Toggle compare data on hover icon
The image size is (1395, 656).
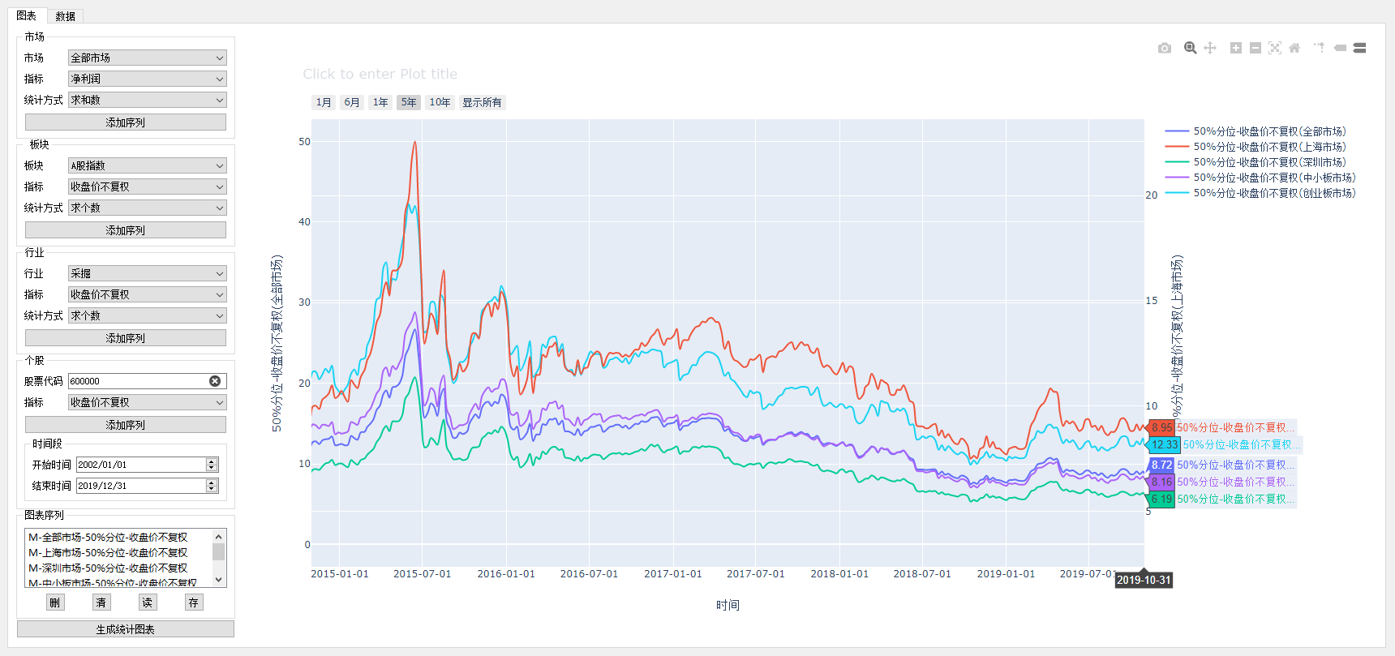(1360, 48)
